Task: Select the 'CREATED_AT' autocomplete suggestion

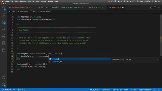Action: 80,62
